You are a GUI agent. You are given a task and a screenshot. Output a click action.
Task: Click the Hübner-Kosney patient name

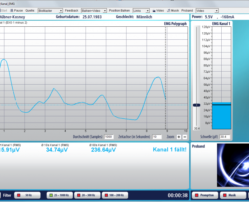pos(12,17)
